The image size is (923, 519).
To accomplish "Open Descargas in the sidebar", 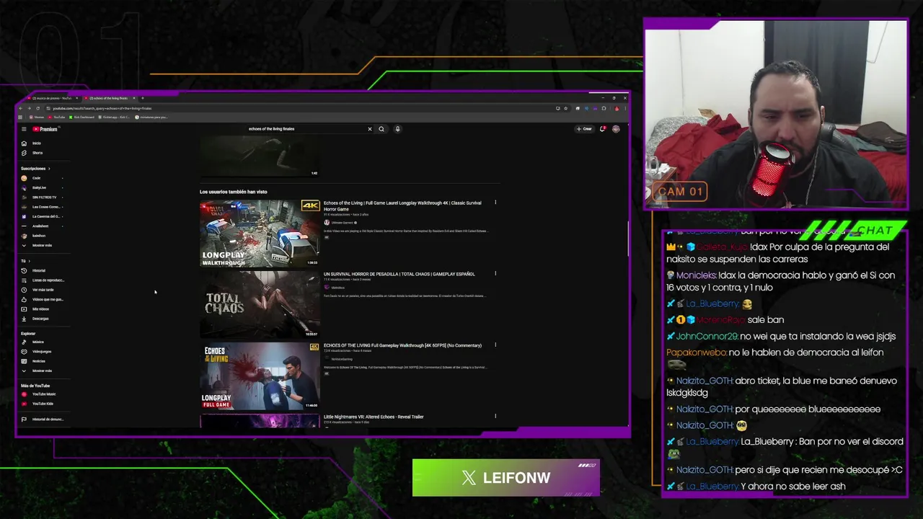I will 40,319.
